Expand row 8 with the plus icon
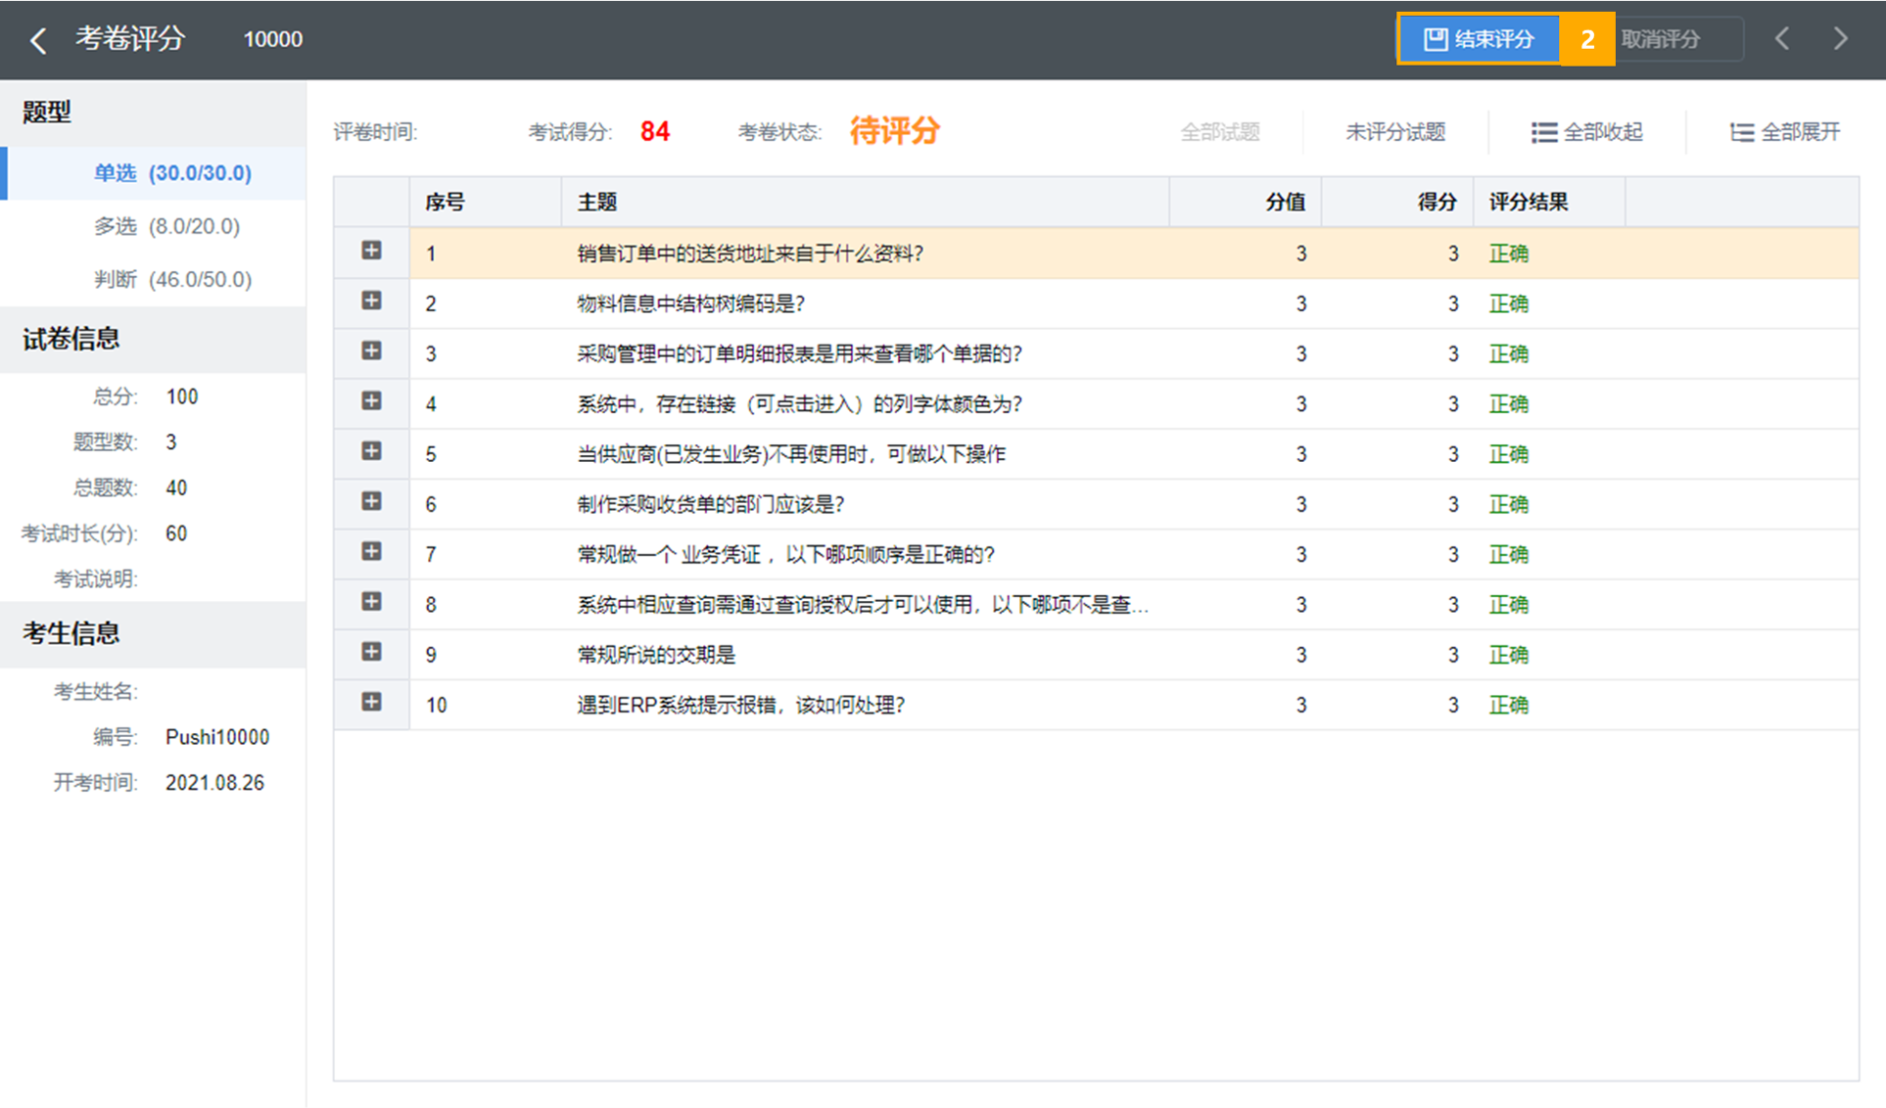This screenshot has height=1108, width=1886. point(371,601)
